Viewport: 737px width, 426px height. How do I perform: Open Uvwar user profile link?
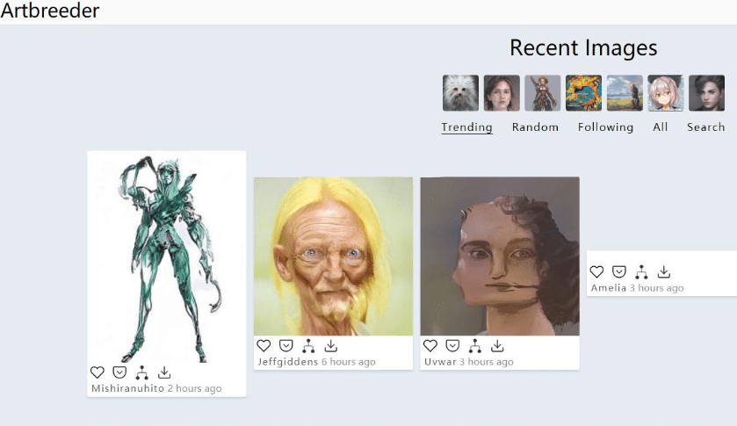(x=440, y=362)
